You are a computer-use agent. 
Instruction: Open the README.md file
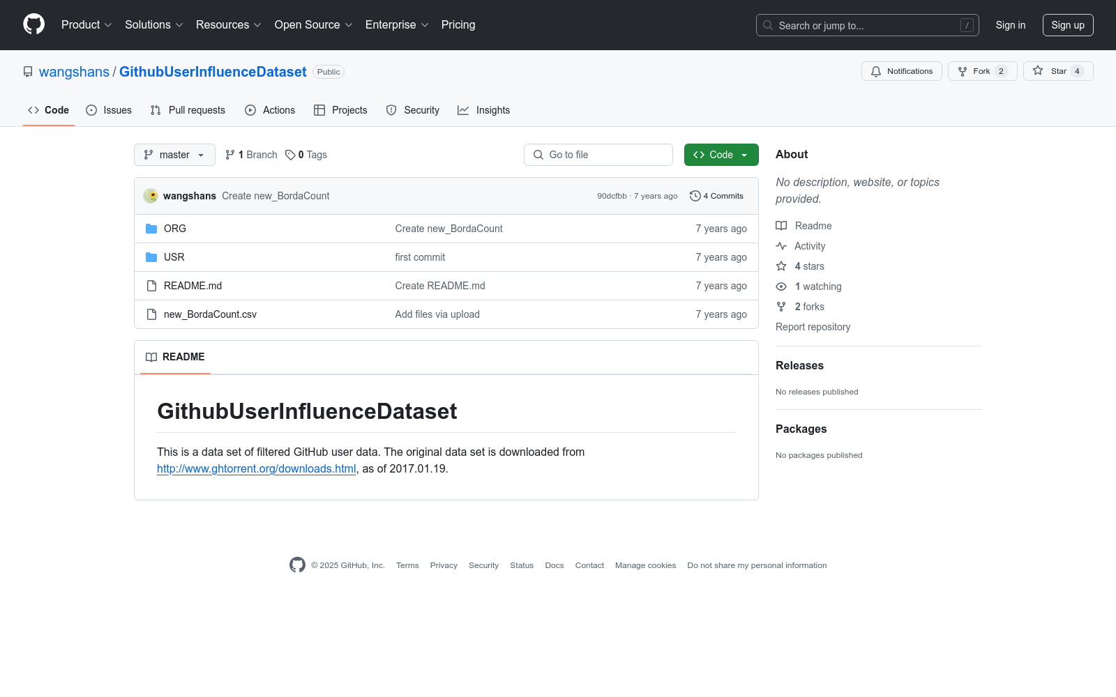[193, 286]
